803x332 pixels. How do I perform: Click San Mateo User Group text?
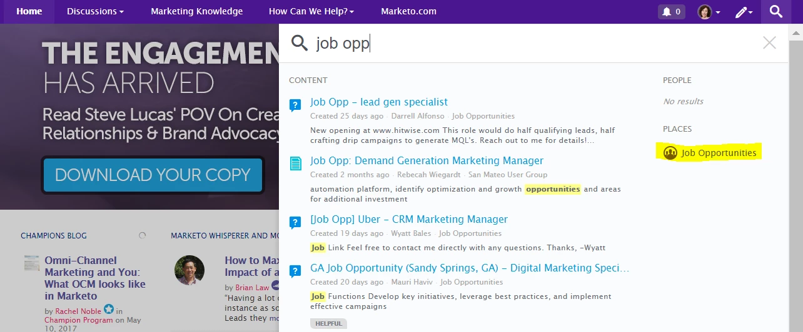508,175
